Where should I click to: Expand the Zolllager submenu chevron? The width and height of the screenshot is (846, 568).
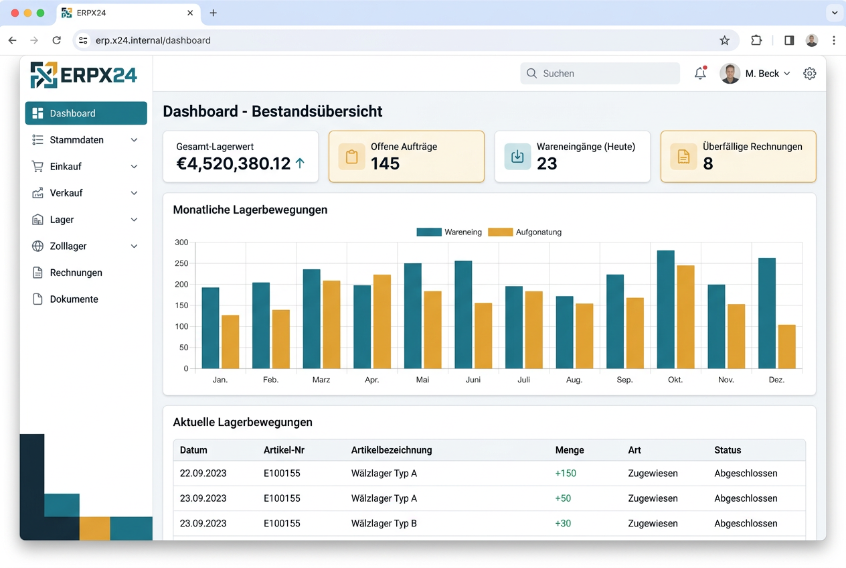point(134,246)
